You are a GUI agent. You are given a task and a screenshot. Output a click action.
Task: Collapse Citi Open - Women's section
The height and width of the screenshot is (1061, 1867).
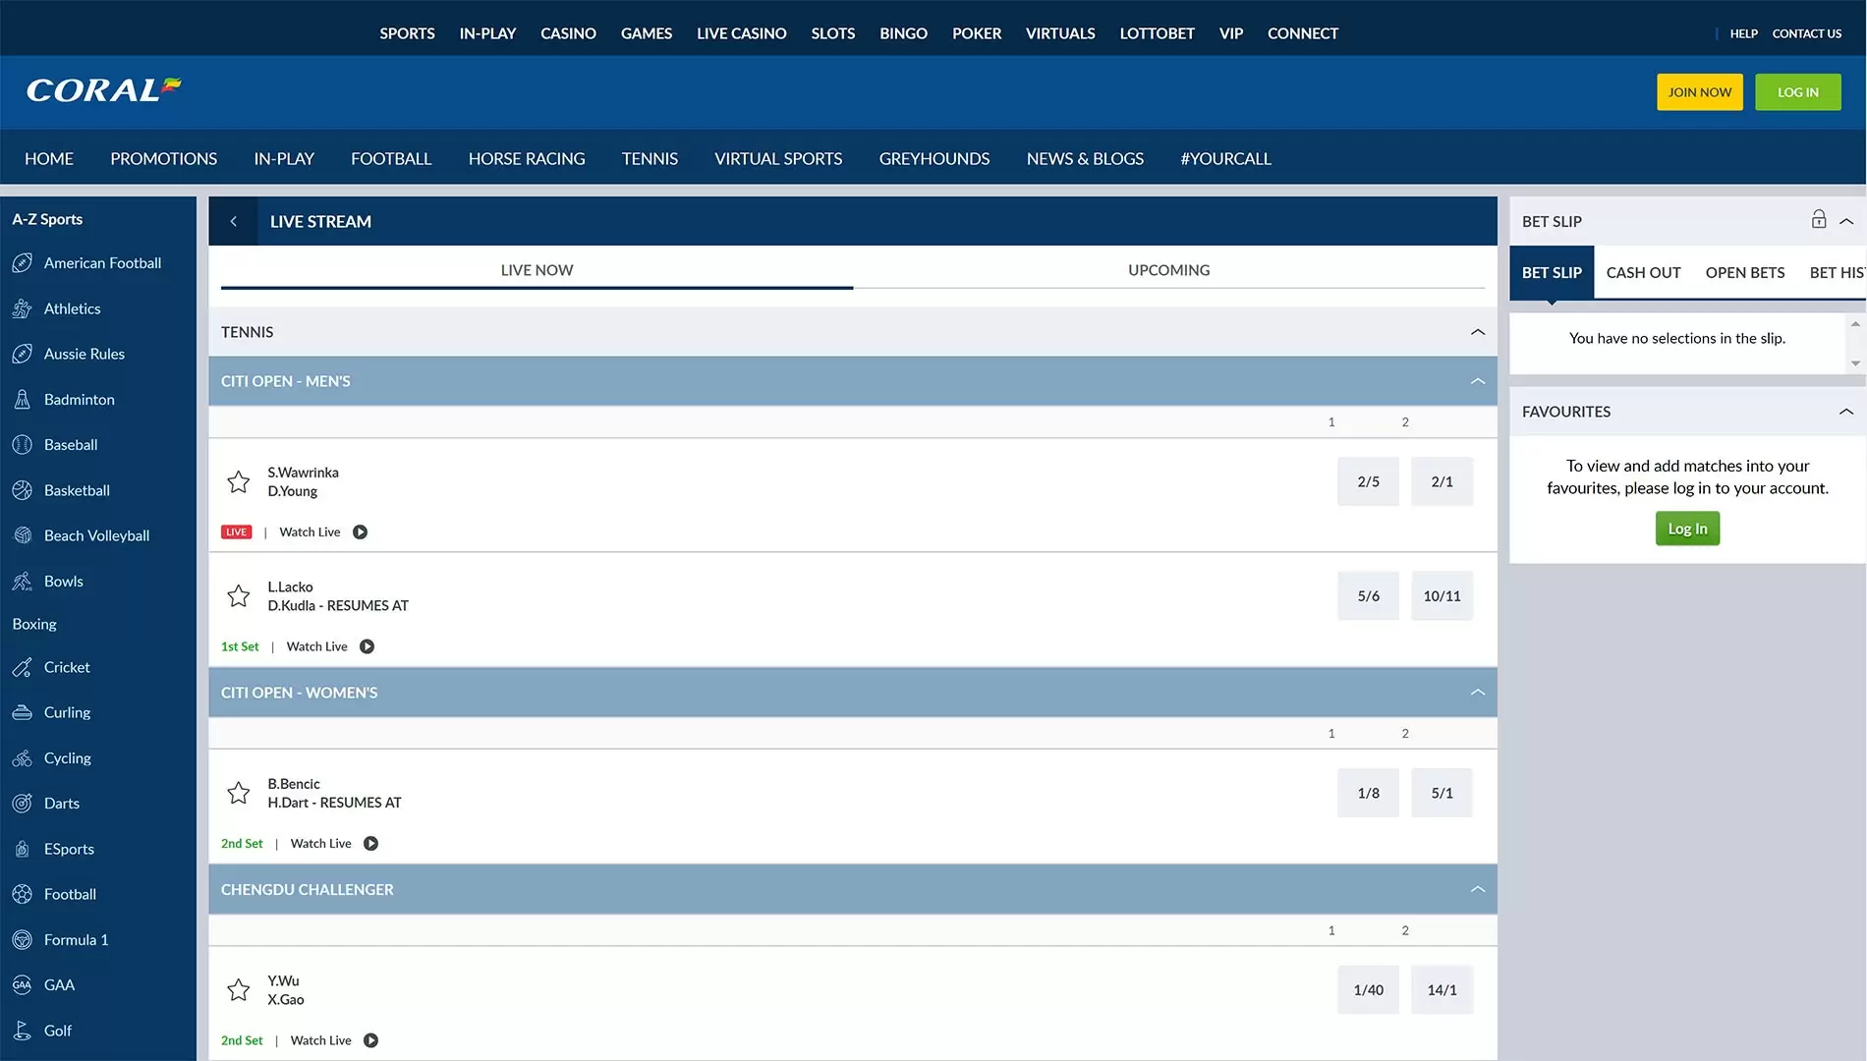click(x=1478, y=693)
